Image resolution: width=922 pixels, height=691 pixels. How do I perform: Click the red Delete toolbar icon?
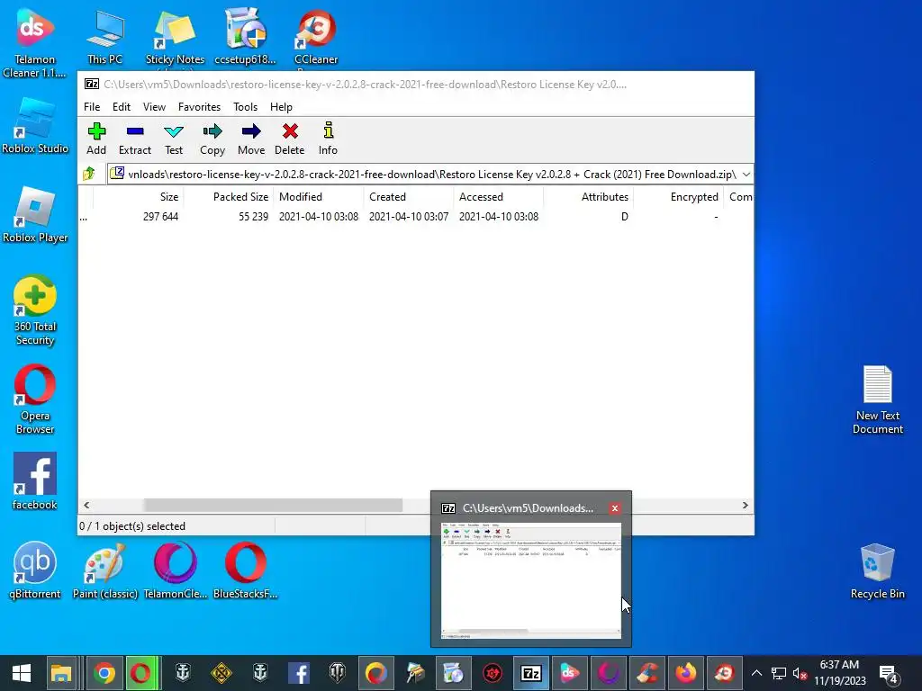[x=289, y=139]
